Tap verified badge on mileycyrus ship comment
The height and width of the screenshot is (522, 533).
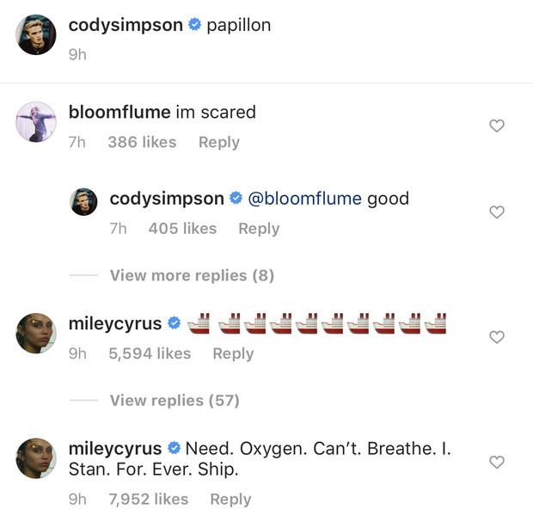[174, 323]
